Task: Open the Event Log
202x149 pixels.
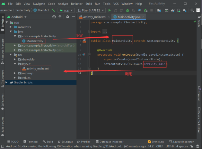Action: click(x=156, y=142)
